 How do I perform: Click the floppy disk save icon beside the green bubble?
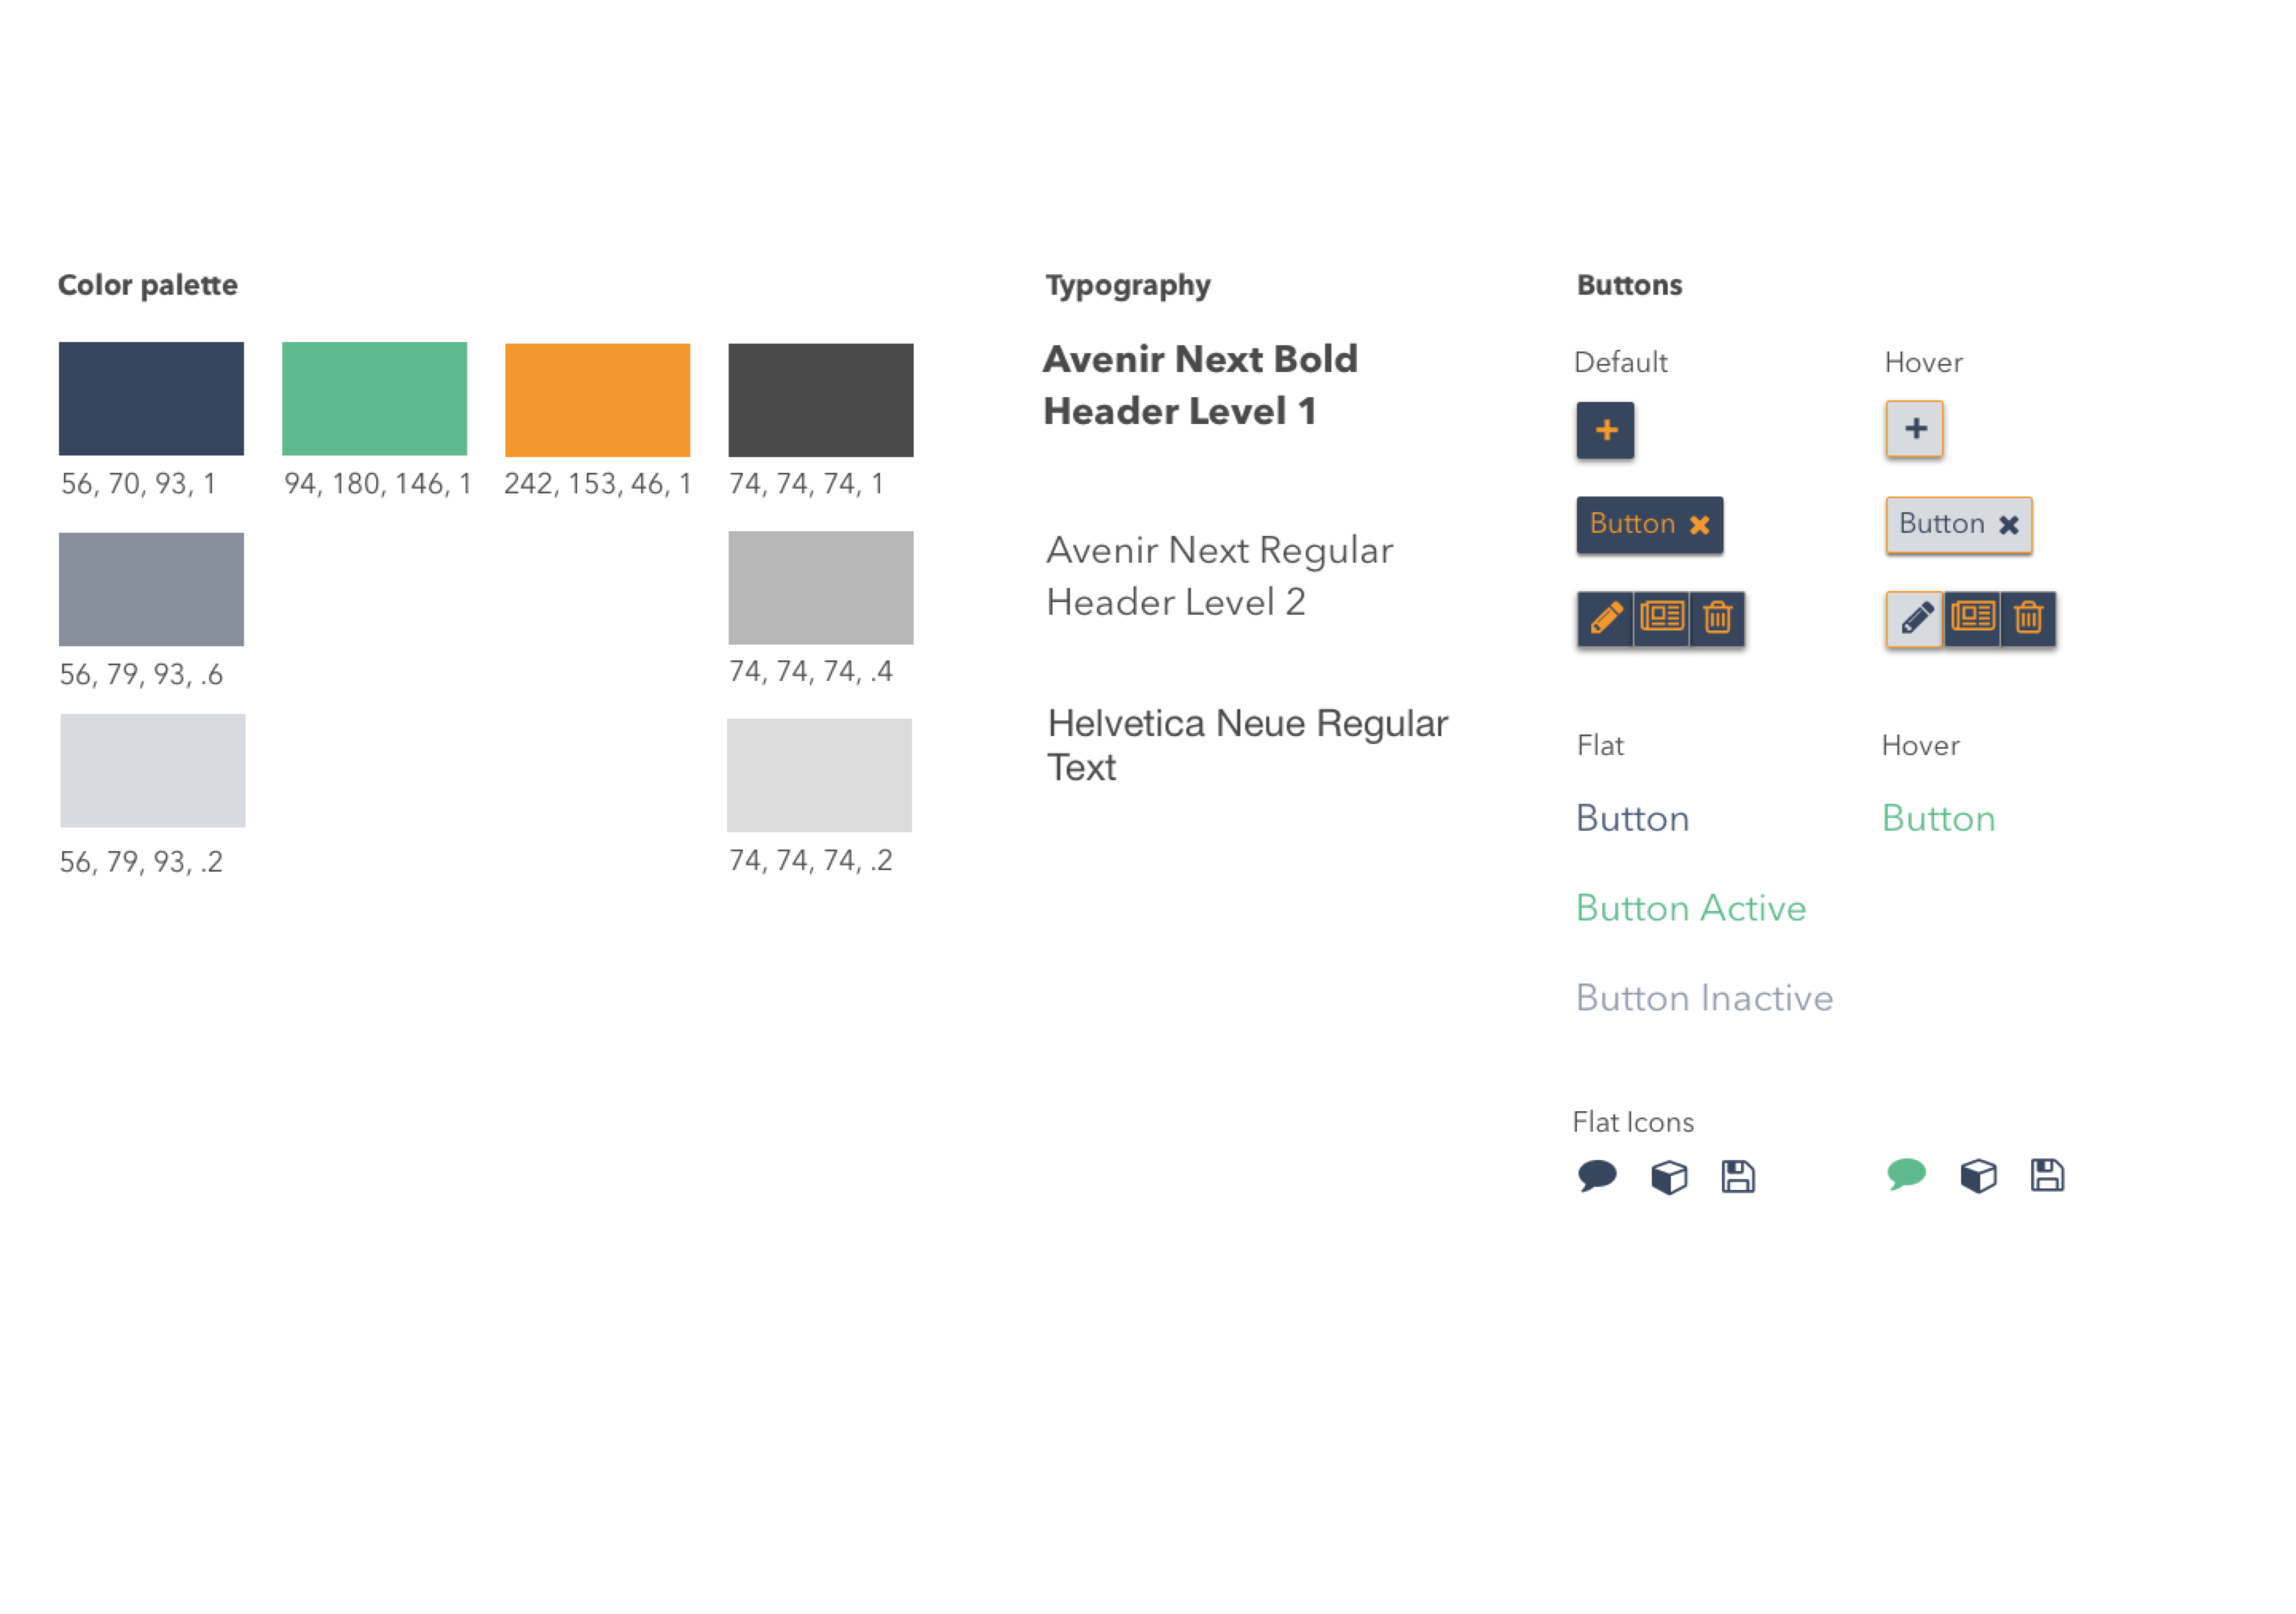point(2047,1175)
